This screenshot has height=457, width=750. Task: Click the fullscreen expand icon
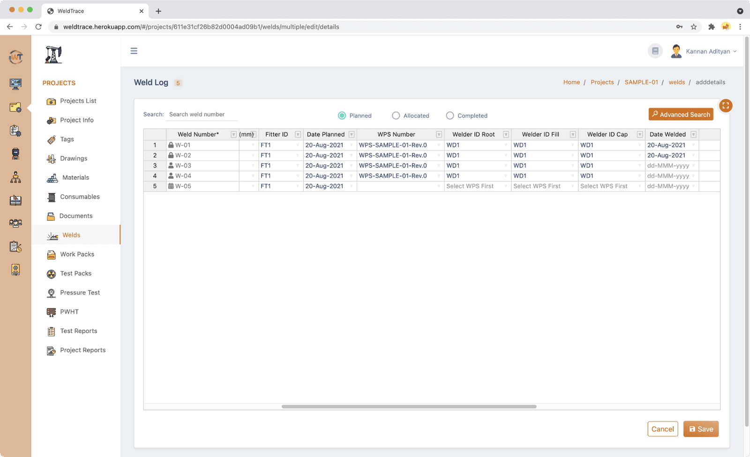[x=725, y=106]
